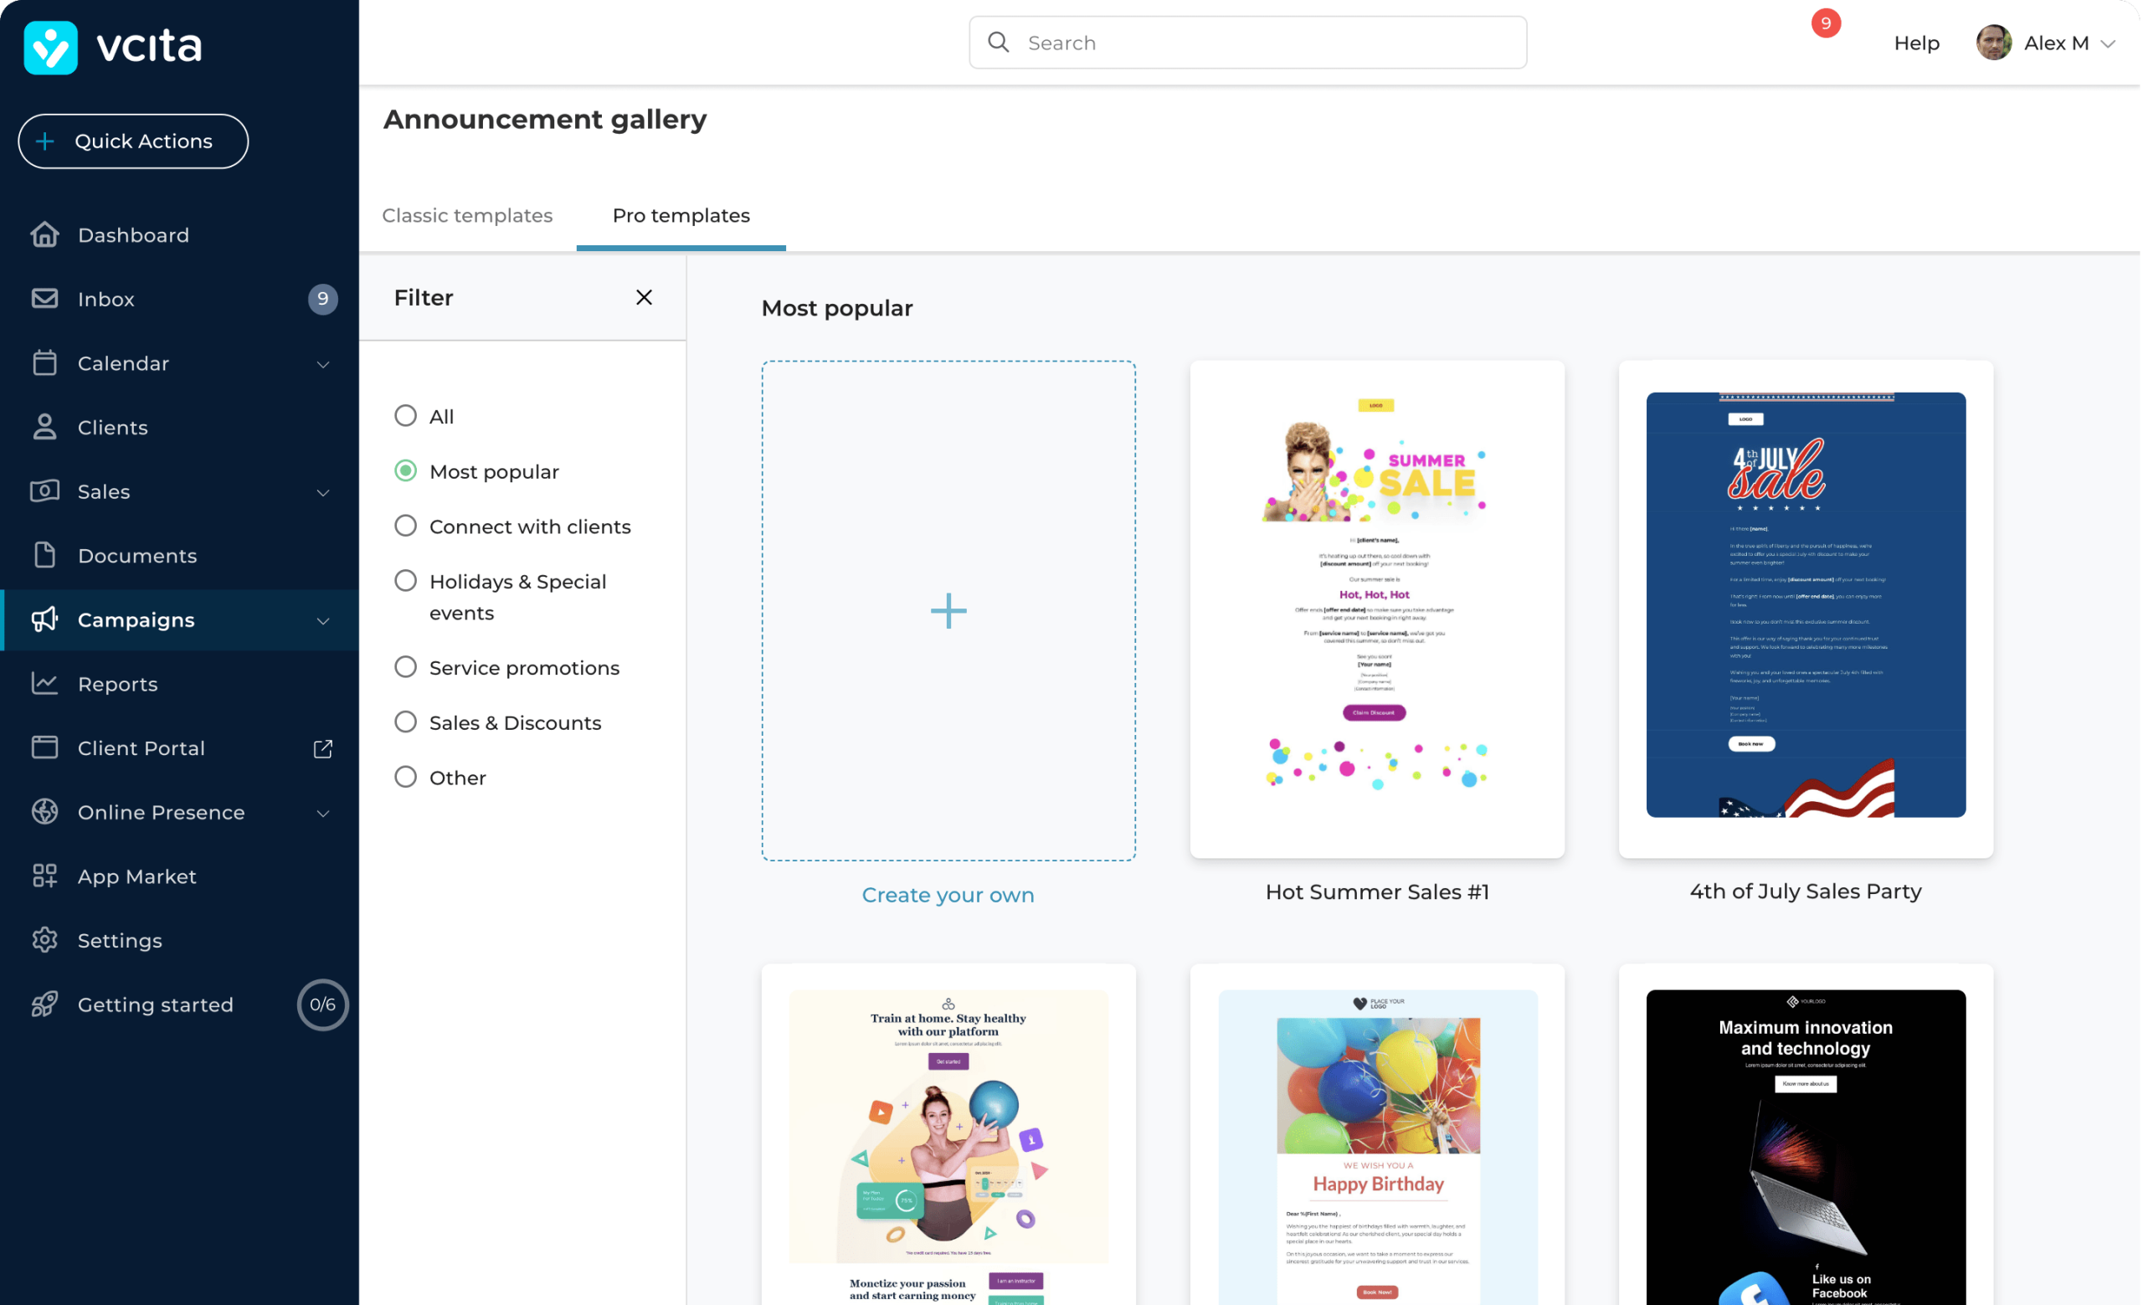Click the vcita logo icon
2143x1305 pixels.
[x=50, y=47]
